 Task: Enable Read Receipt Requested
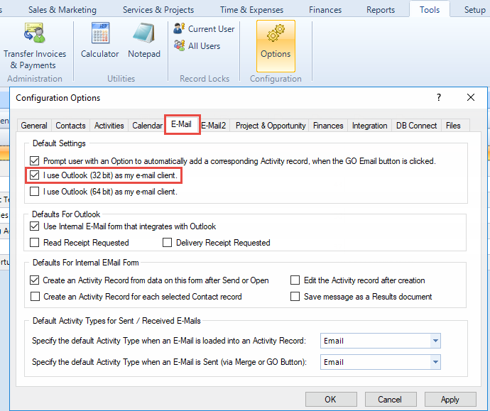(x=34, y=243)
